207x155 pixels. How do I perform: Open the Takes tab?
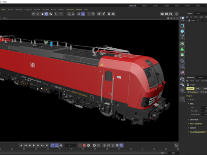click(198, 13)
